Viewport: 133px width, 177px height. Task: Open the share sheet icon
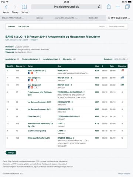(x=109, y=7)
